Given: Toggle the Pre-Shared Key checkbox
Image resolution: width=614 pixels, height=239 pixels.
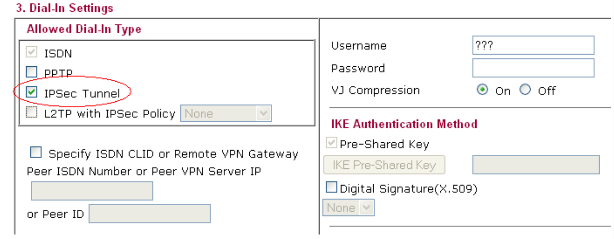Looking at the screenshot, I should 331,143.
